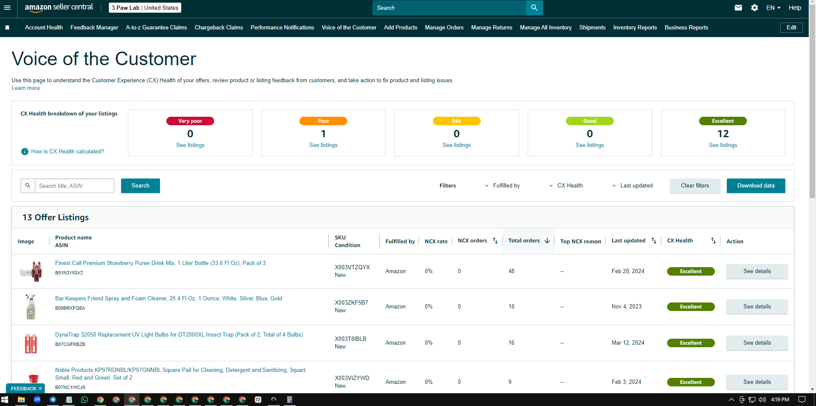Open Account Health in favorites bar
This screenshot has height=406, width=816.
click(44, 28)
